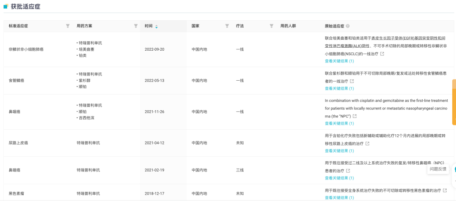Click the 问题反馈 feedback button
Image resolution: width=456 pixels, height=201 pixels.
[x=438, y=169]
